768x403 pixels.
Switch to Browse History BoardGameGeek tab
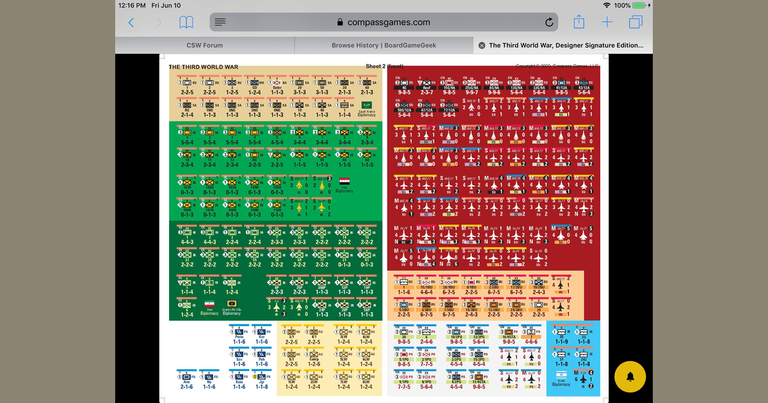point(383,45)
